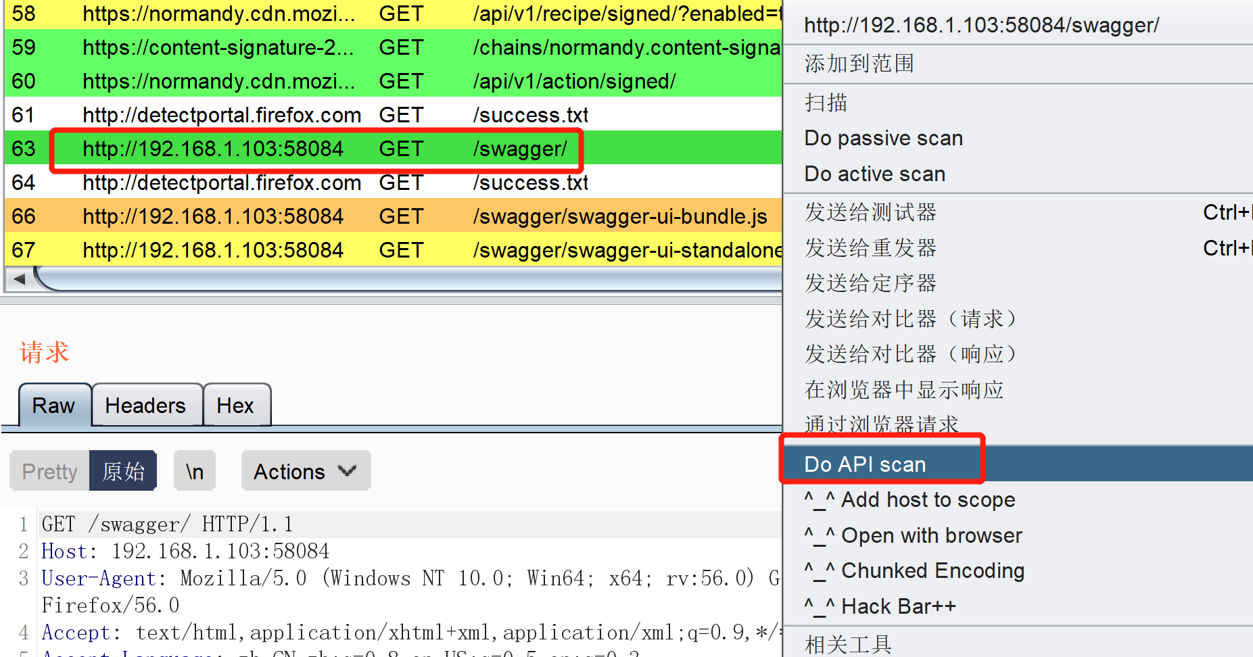Click the GET /swagger/ HTTP/1.1 request line
This screenshot has width=1253, height=657.
click(168, 525)
